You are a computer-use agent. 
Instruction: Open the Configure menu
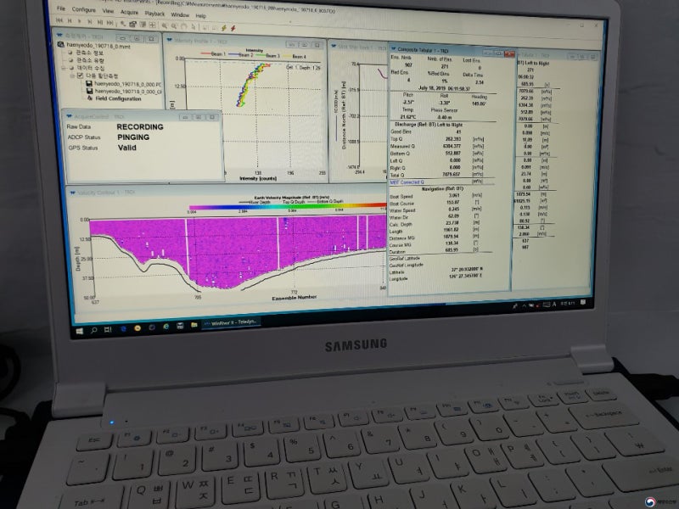click(83, 9)
